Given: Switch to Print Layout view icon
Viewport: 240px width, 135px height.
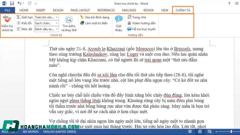Looking at the screenshot, I should click(x=199, y=131).
